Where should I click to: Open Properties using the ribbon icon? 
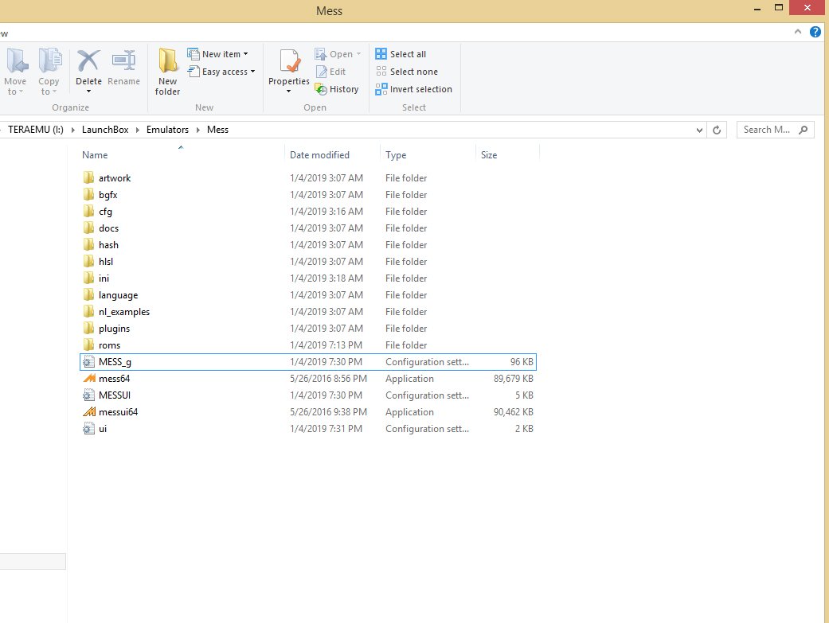pos(288,61)
